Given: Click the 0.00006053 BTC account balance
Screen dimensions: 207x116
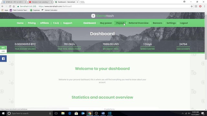Looking at the screenshot, I should pos(25,44).
